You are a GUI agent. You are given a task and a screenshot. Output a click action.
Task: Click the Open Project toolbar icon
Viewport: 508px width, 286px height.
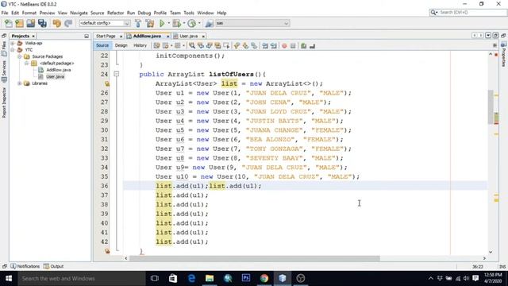(x=31, y=23)
